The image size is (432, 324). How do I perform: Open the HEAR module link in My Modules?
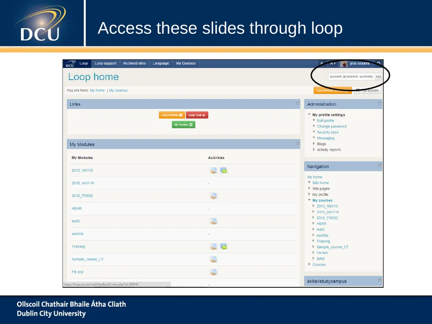point(77,208)
